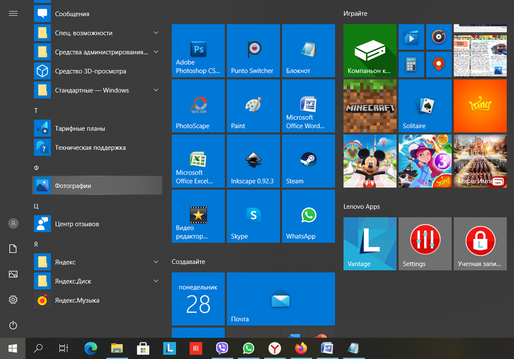Launch Steam tile
The width and height of the screenshot is (514, 359).
click(x=308, y=161)
